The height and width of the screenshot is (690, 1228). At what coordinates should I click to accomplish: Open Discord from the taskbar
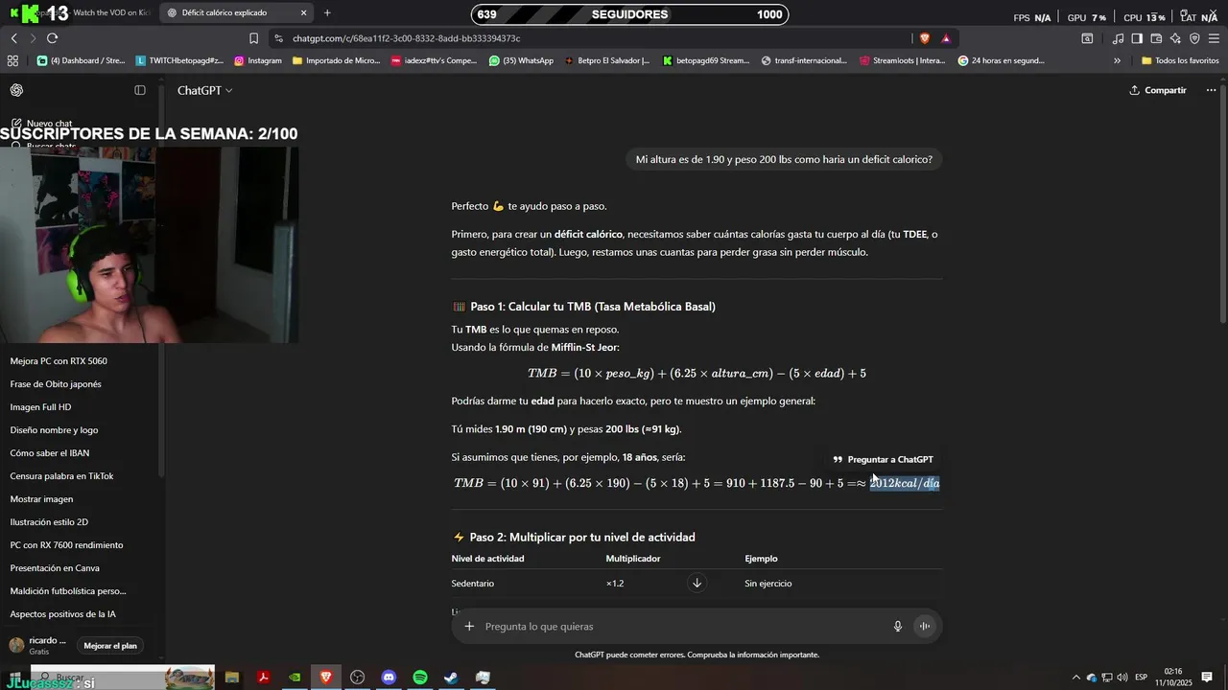tap(389, 677)
